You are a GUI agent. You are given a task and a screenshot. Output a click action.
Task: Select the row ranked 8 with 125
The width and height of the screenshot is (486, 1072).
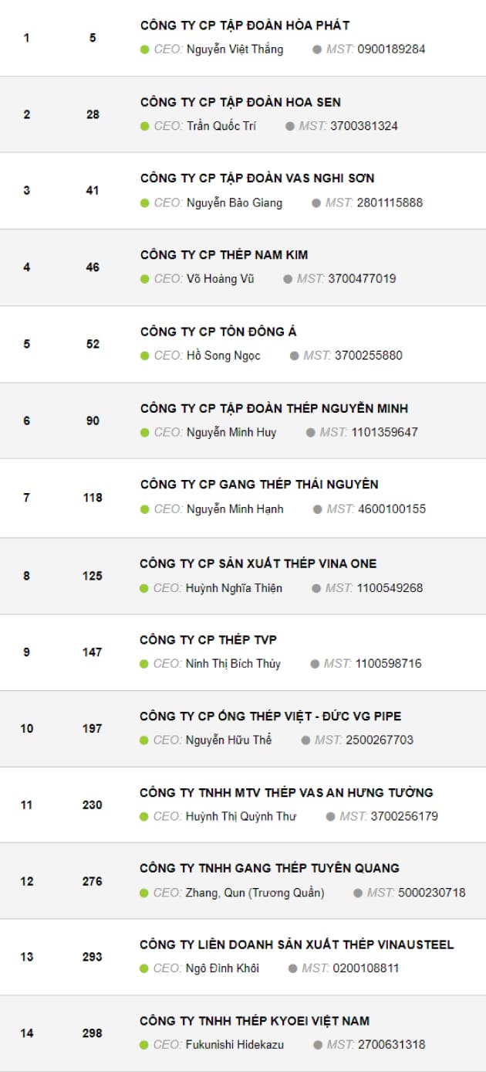[243, 576]
